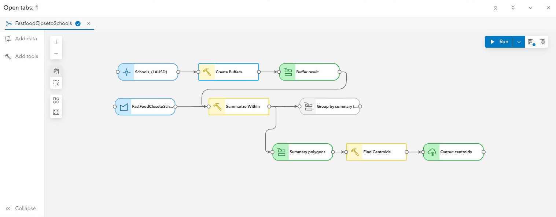Select the Buffer result output node
This screenshot has height=217, width=556.
pos(309,72)
